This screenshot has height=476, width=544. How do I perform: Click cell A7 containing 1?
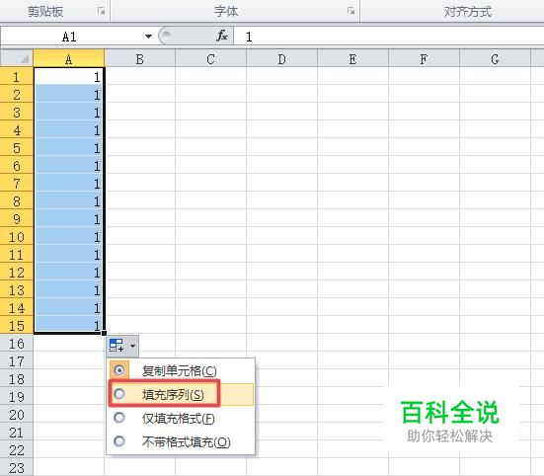69,183
